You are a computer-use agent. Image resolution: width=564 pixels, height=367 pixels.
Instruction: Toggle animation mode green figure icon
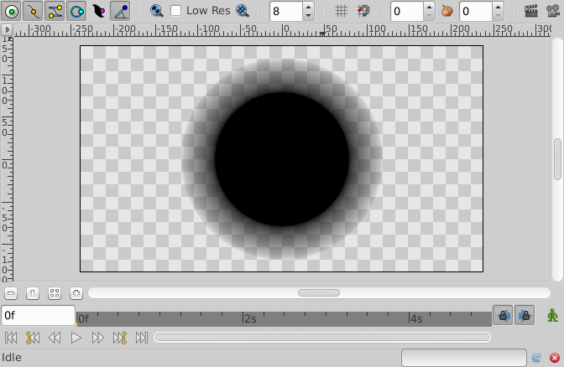click(552, 316)
